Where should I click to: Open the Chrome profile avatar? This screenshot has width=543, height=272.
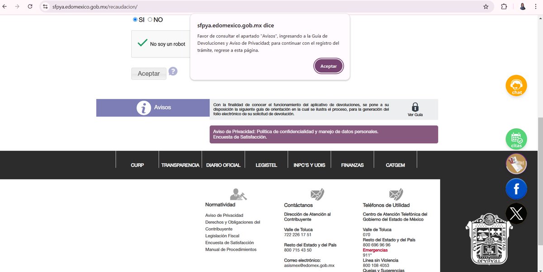point(523,7)
